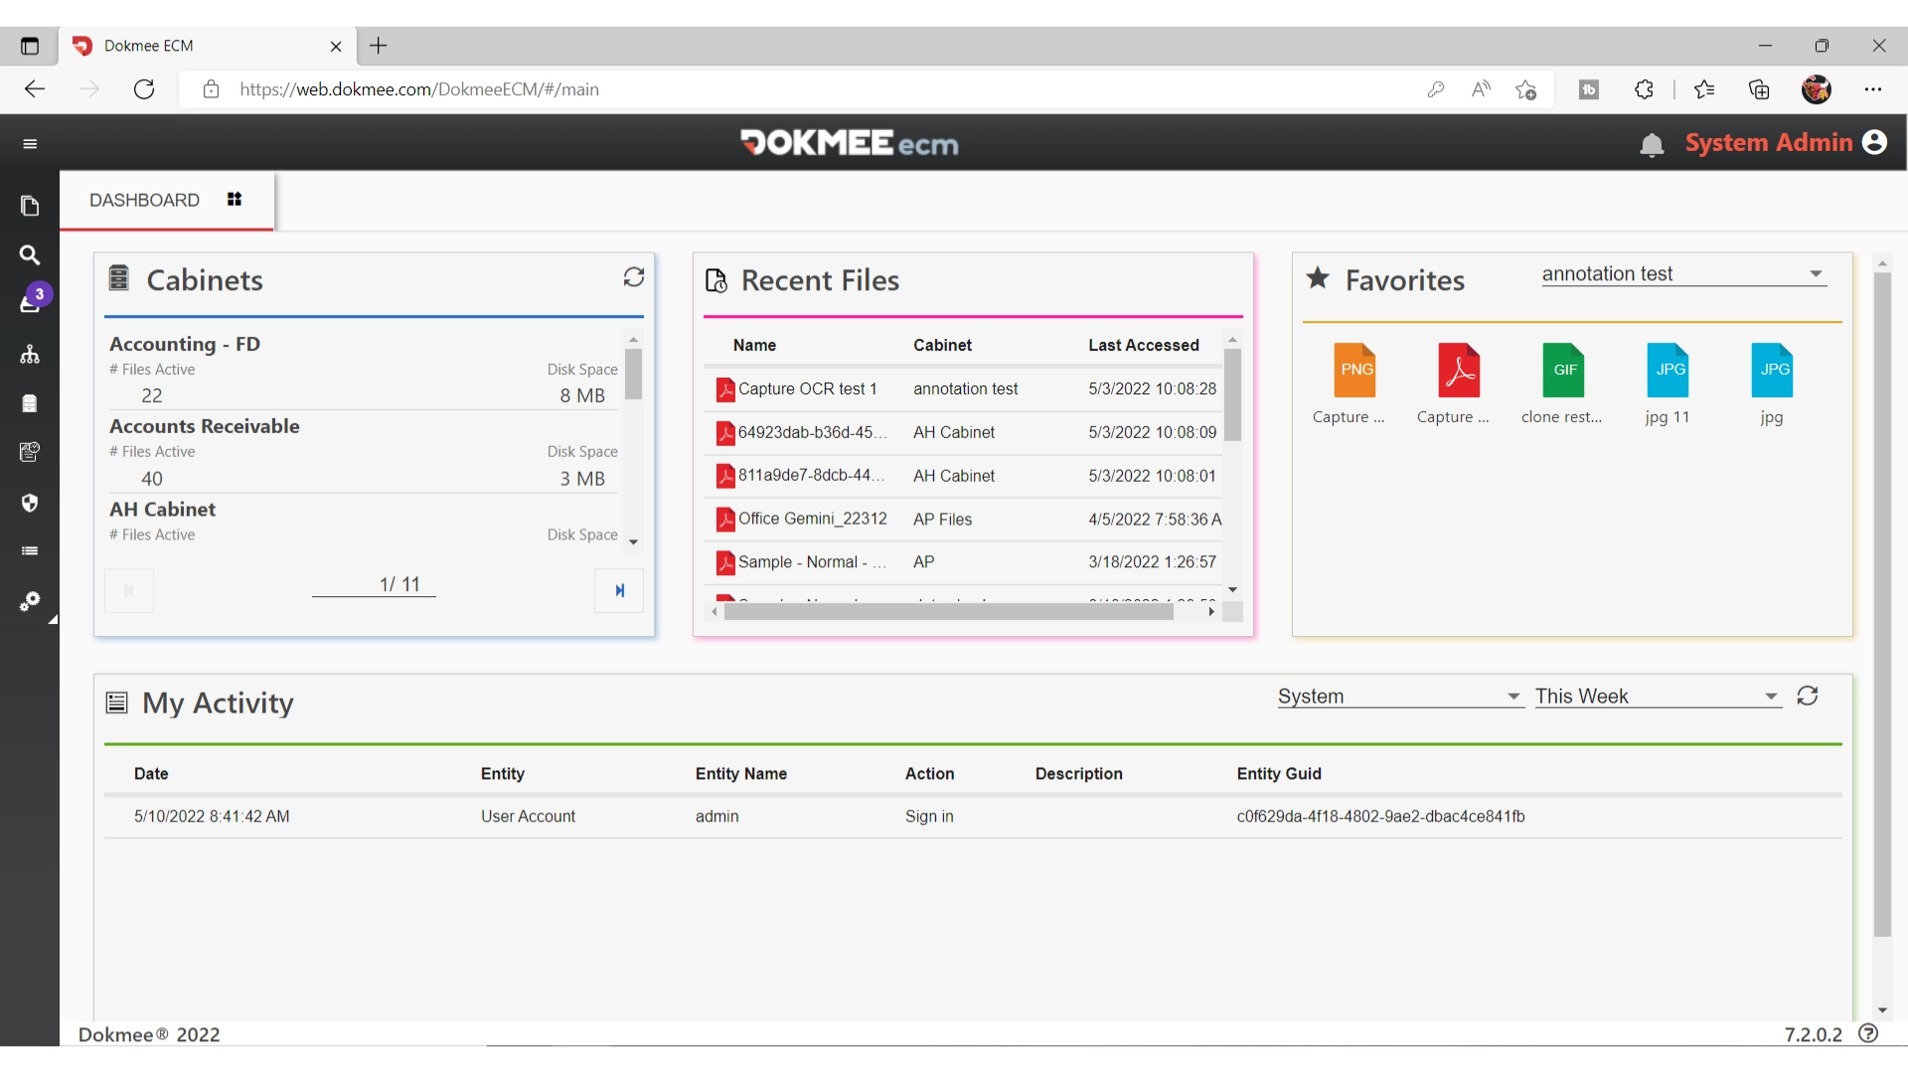Go to next cabinets page arrow
The width and height of the screenshot is (1908, 1073).
619,591
